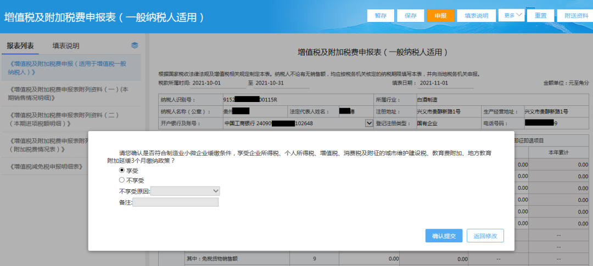The height and width of the screenshot is (266, 593).
Task: Open the 开户银行及账号 dropdown arrow
Action: point(369,123)
